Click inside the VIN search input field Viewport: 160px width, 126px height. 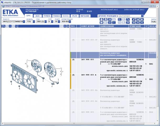coord(13,22)
